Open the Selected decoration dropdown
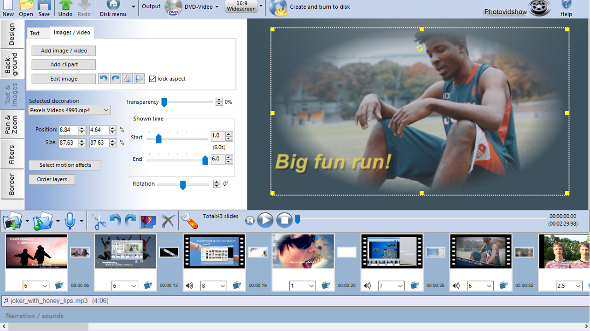This screenshot has width=590, height=331. point(69,110)
